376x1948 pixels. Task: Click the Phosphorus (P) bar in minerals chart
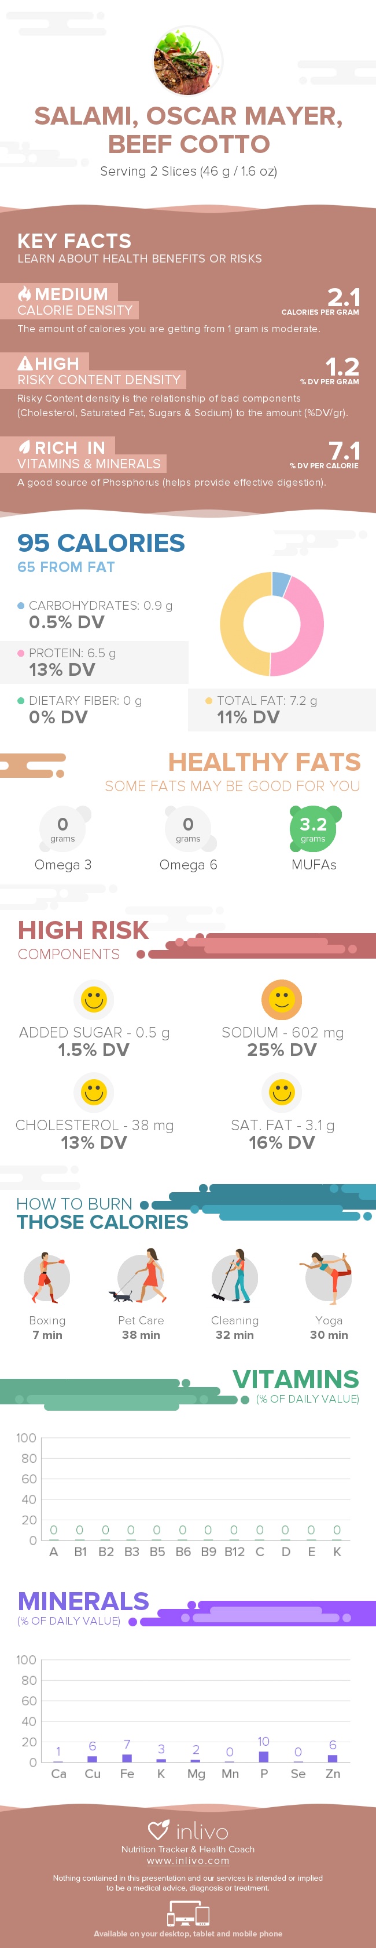pos(264,1757)
